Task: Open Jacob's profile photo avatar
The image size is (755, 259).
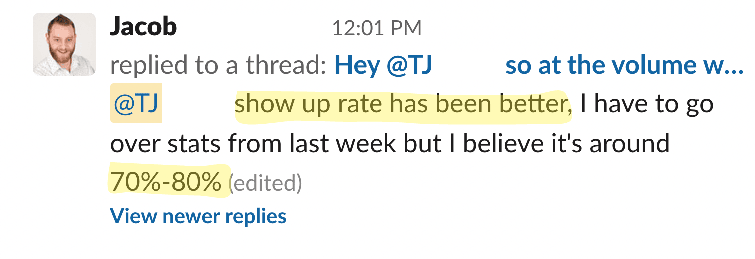Action: click(x=64, y=44)
